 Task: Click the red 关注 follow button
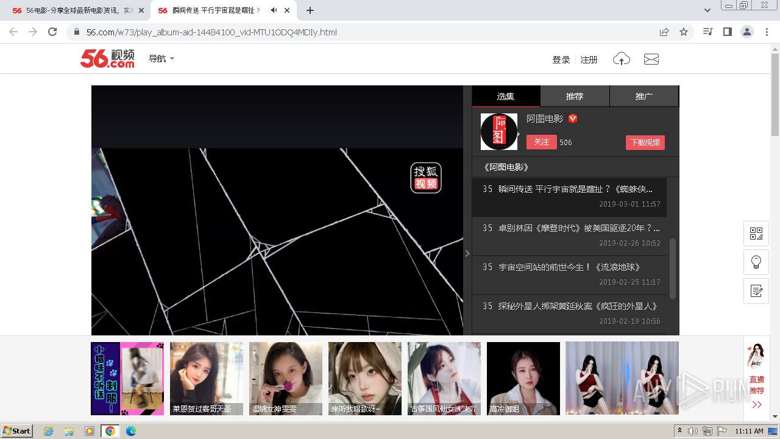pos(542,142)
